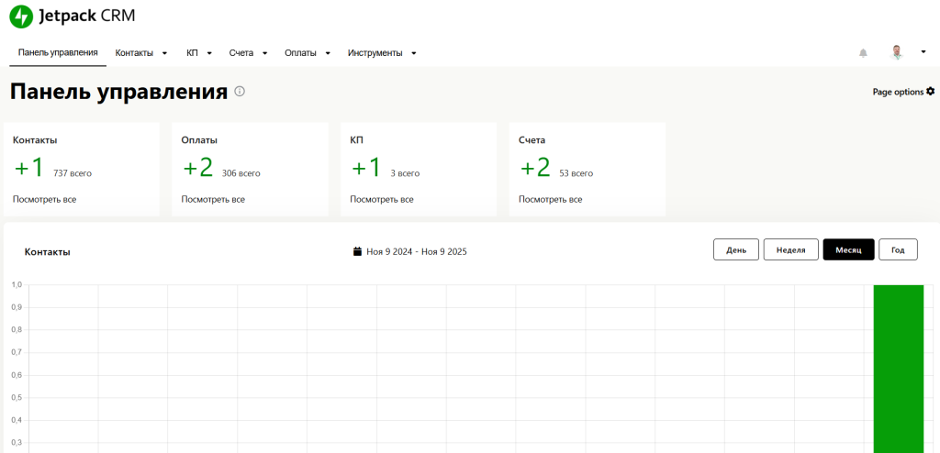
Task: Switch chart to День view
Action: pos(736,249)
